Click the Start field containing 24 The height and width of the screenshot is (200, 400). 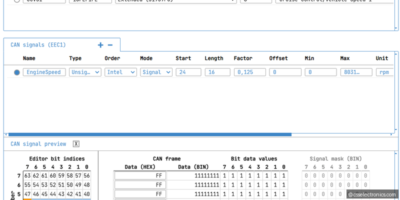pyautogui.click(x=188, y=72)
